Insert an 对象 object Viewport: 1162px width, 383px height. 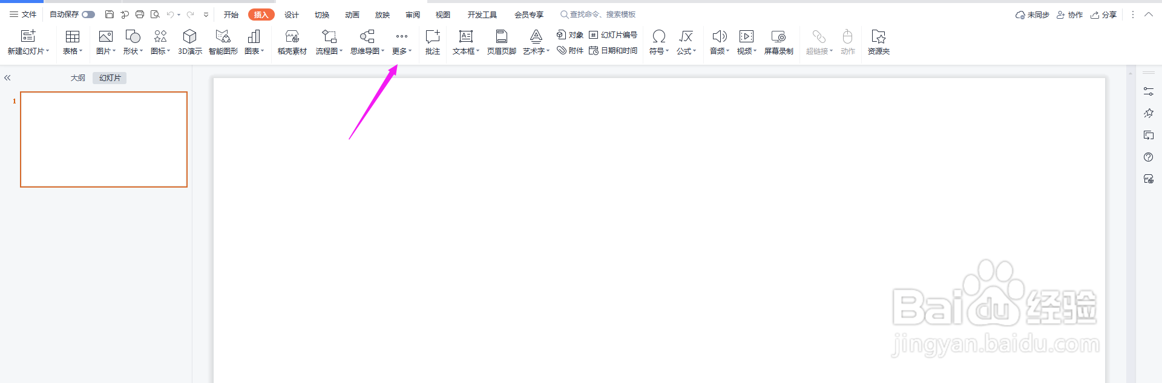point(570,35)
